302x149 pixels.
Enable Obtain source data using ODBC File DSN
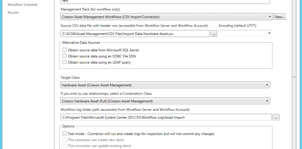pos(65,56)
